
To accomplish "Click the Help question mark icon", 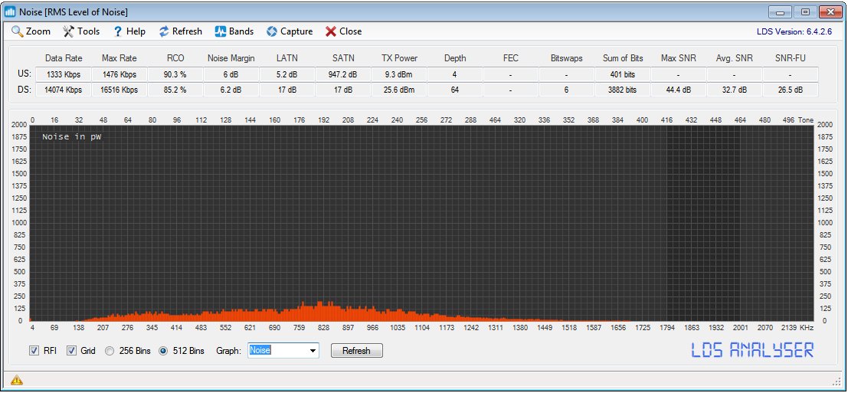I will coord(118,31).
